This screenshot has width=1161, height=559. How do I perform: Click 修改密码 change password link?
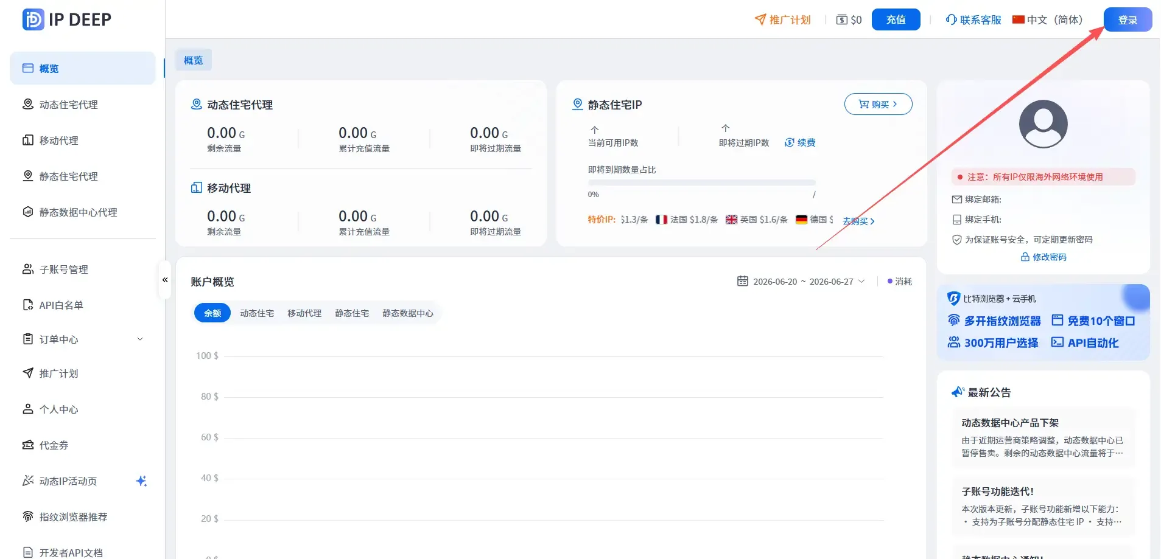pyautogui.click(x=1043, y=257)
